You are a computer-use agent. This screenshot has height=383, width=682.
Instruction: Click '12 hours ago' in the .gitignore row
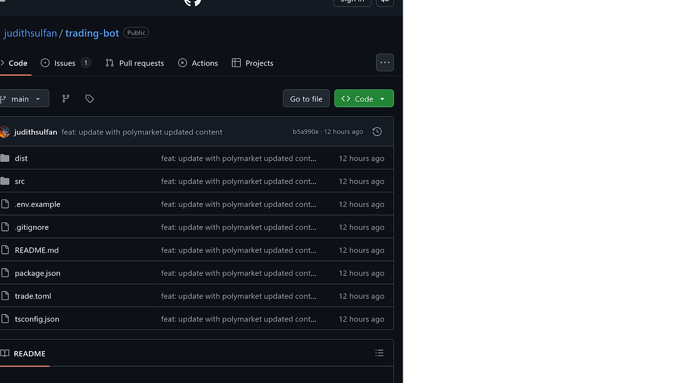pos(361,227)
